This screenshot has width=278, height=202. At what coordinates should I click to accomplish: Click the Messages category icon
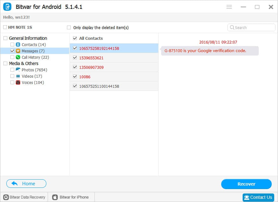[18, 51]
